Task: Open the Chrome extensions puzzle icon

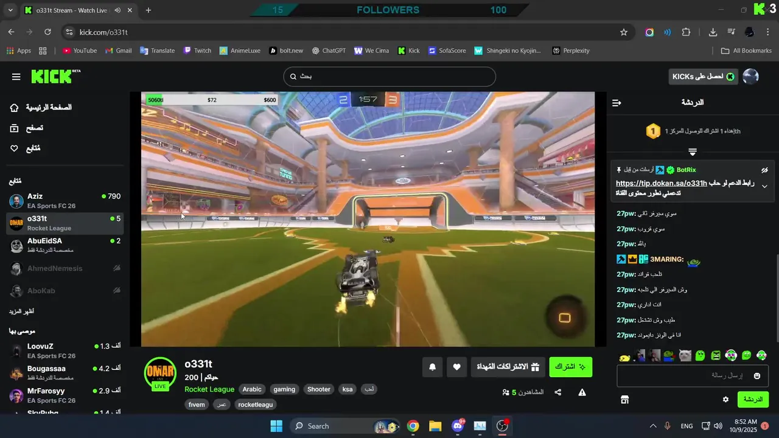Action: (686, 32)
